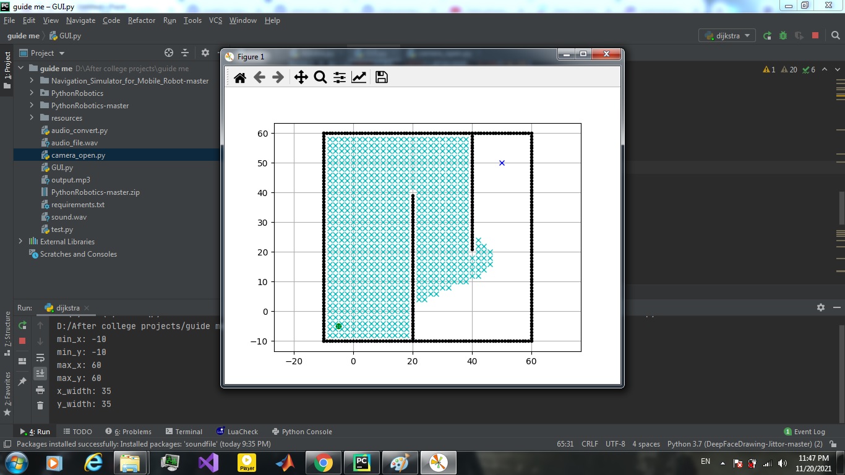
Task: Open Configure subplots sliders icon in Figure 1
Action: (339, 77)
